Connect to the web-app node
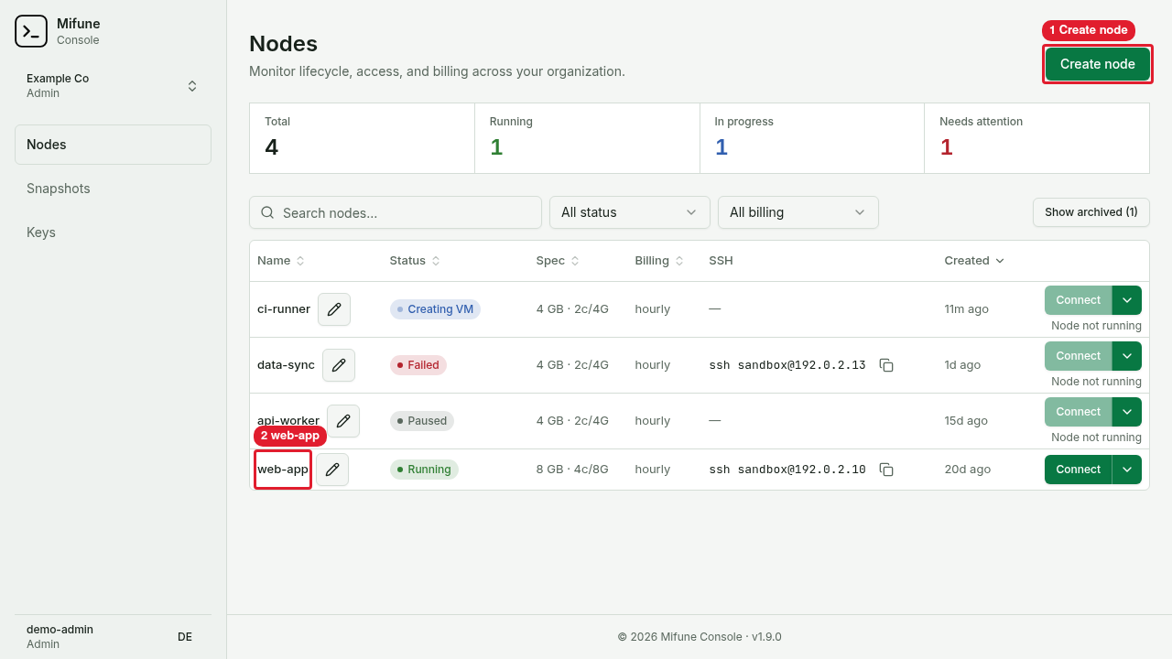 tap(1078, 470)
